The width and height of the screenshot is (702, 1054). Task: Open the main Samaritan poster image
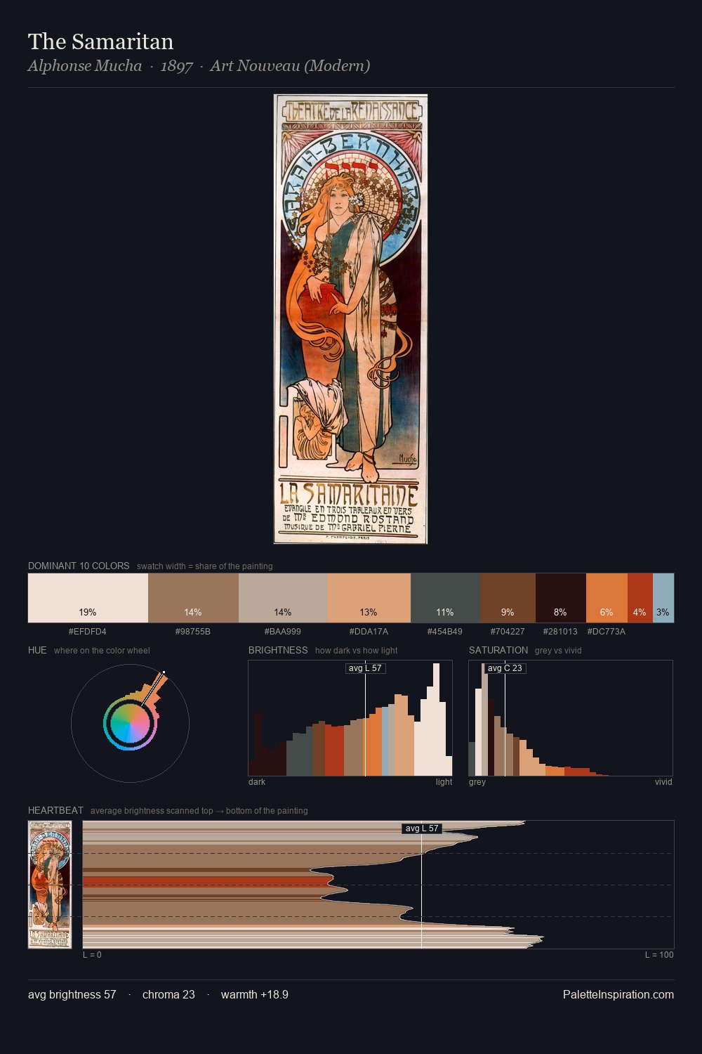coord(350,319)
